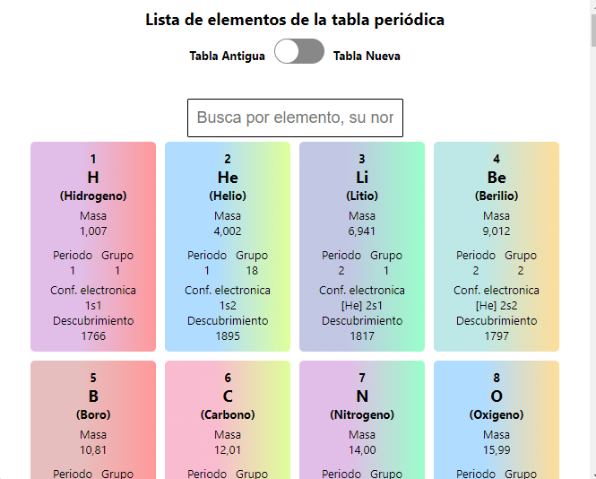Pick the Nitrogeno element card
596x479 pixels.
pos(362,420)
